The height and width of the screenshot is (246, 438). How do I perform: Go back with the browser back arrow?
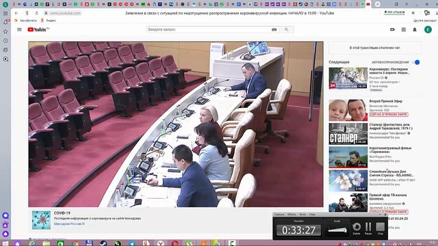pyautogui.click(x=16, y=13)
